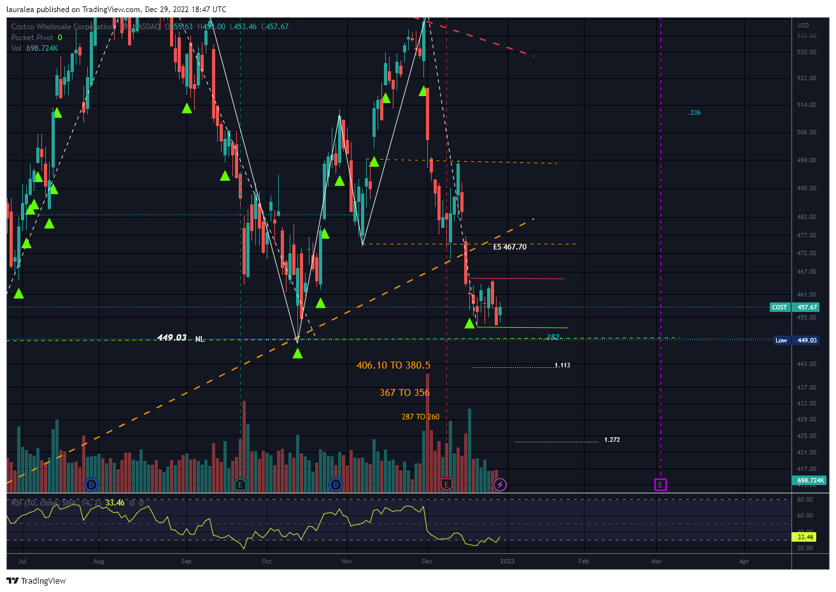836x592 pixels.
Task: Click the blue dividend marker before August
Action: coord(91,485)
